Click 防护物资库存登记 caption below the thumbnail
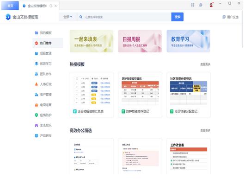Image resolution: width=245 pixels, height=185 pixels. click(x=137, y=111)
